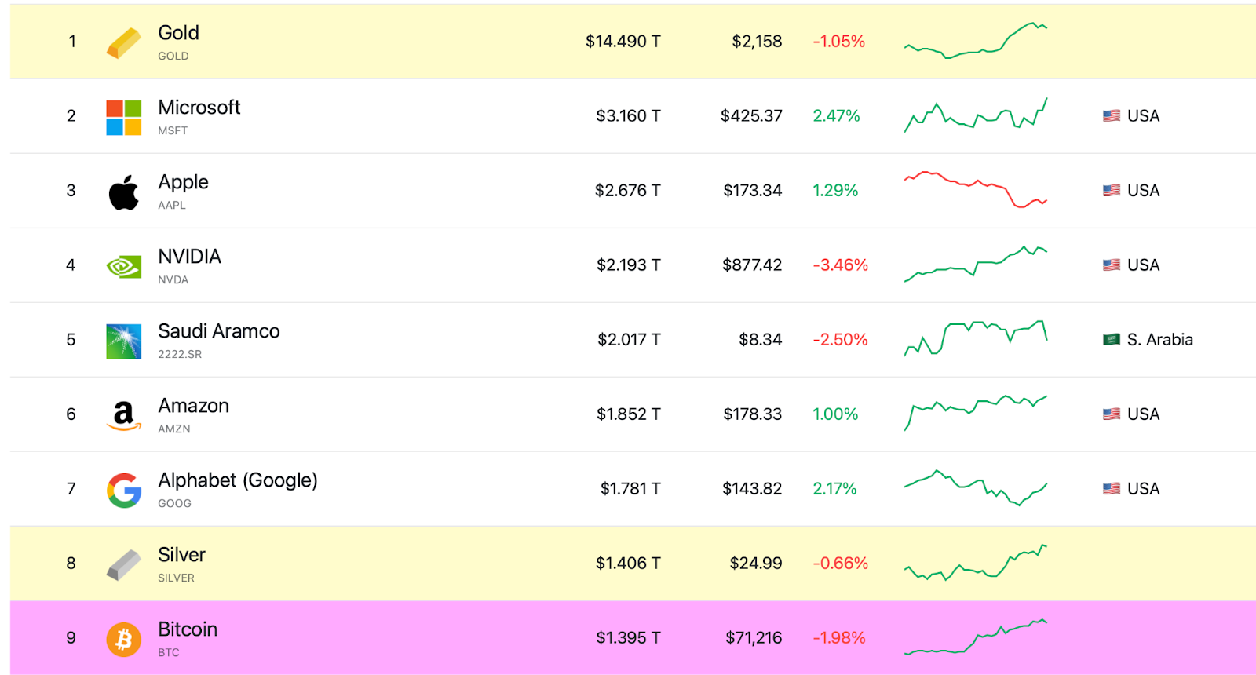Click Amazon's price trend sparkline
The image size is (1256, 675).
pos(976,413)
